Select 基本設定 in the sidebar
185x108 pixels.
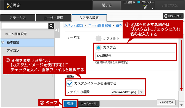click(27, 42)
